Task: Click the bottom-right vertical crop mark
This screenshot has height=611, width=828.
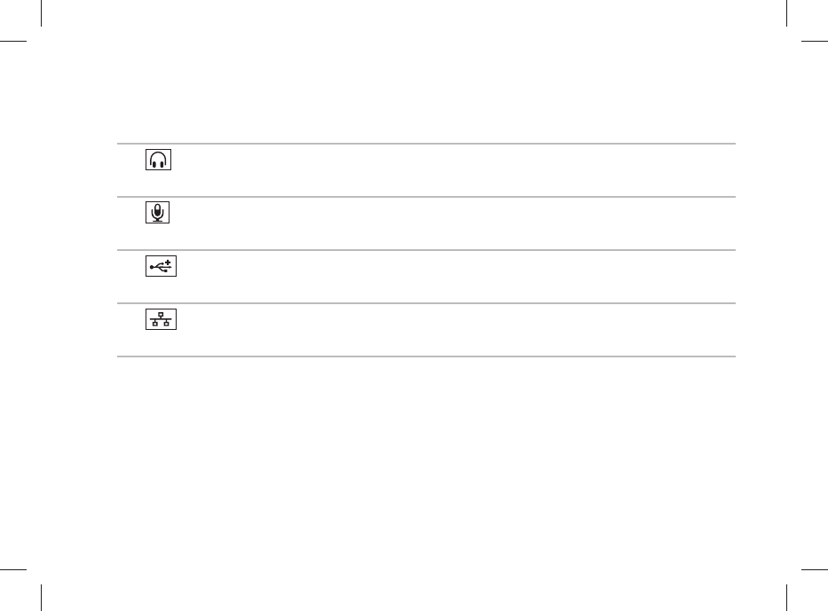Action: [x=786, y=598]
